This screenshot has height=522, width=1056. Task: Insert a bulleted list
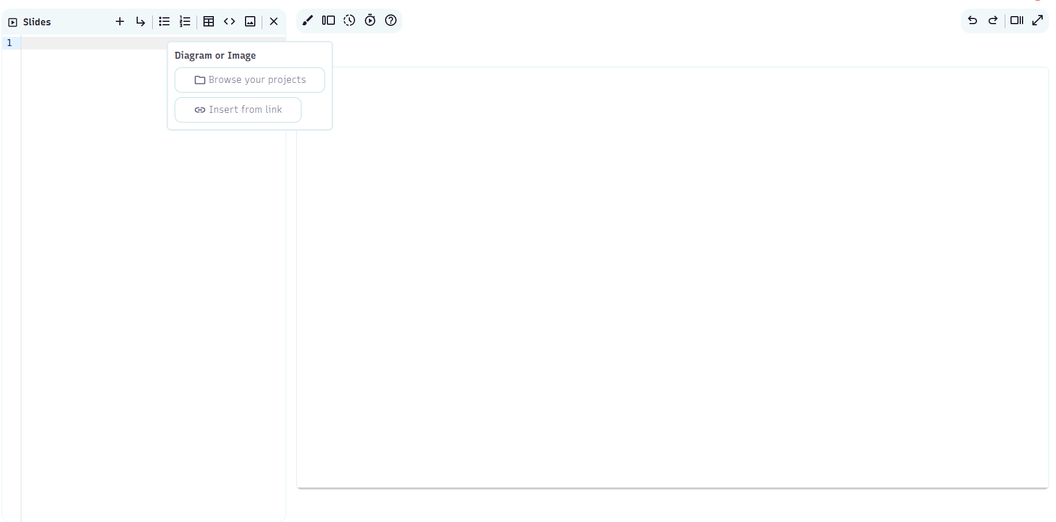(164, 21)
